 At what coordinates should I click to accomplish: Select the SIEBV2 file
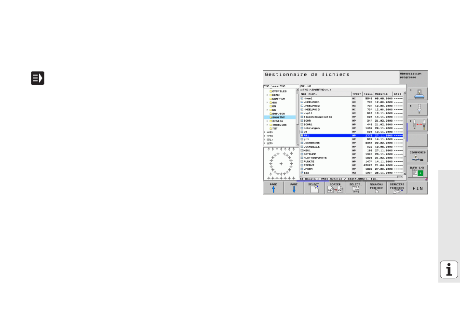352,165
